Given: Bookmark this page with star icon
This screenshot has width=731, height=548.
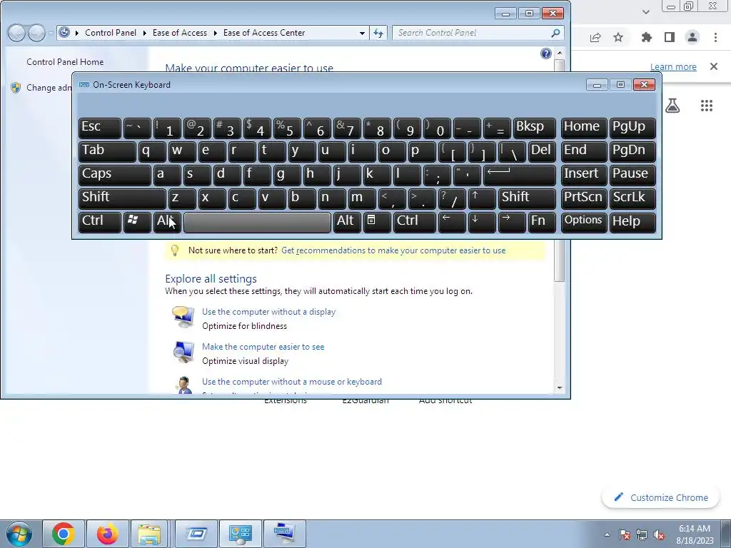Looking at the screenshot, I should point(618,38).
